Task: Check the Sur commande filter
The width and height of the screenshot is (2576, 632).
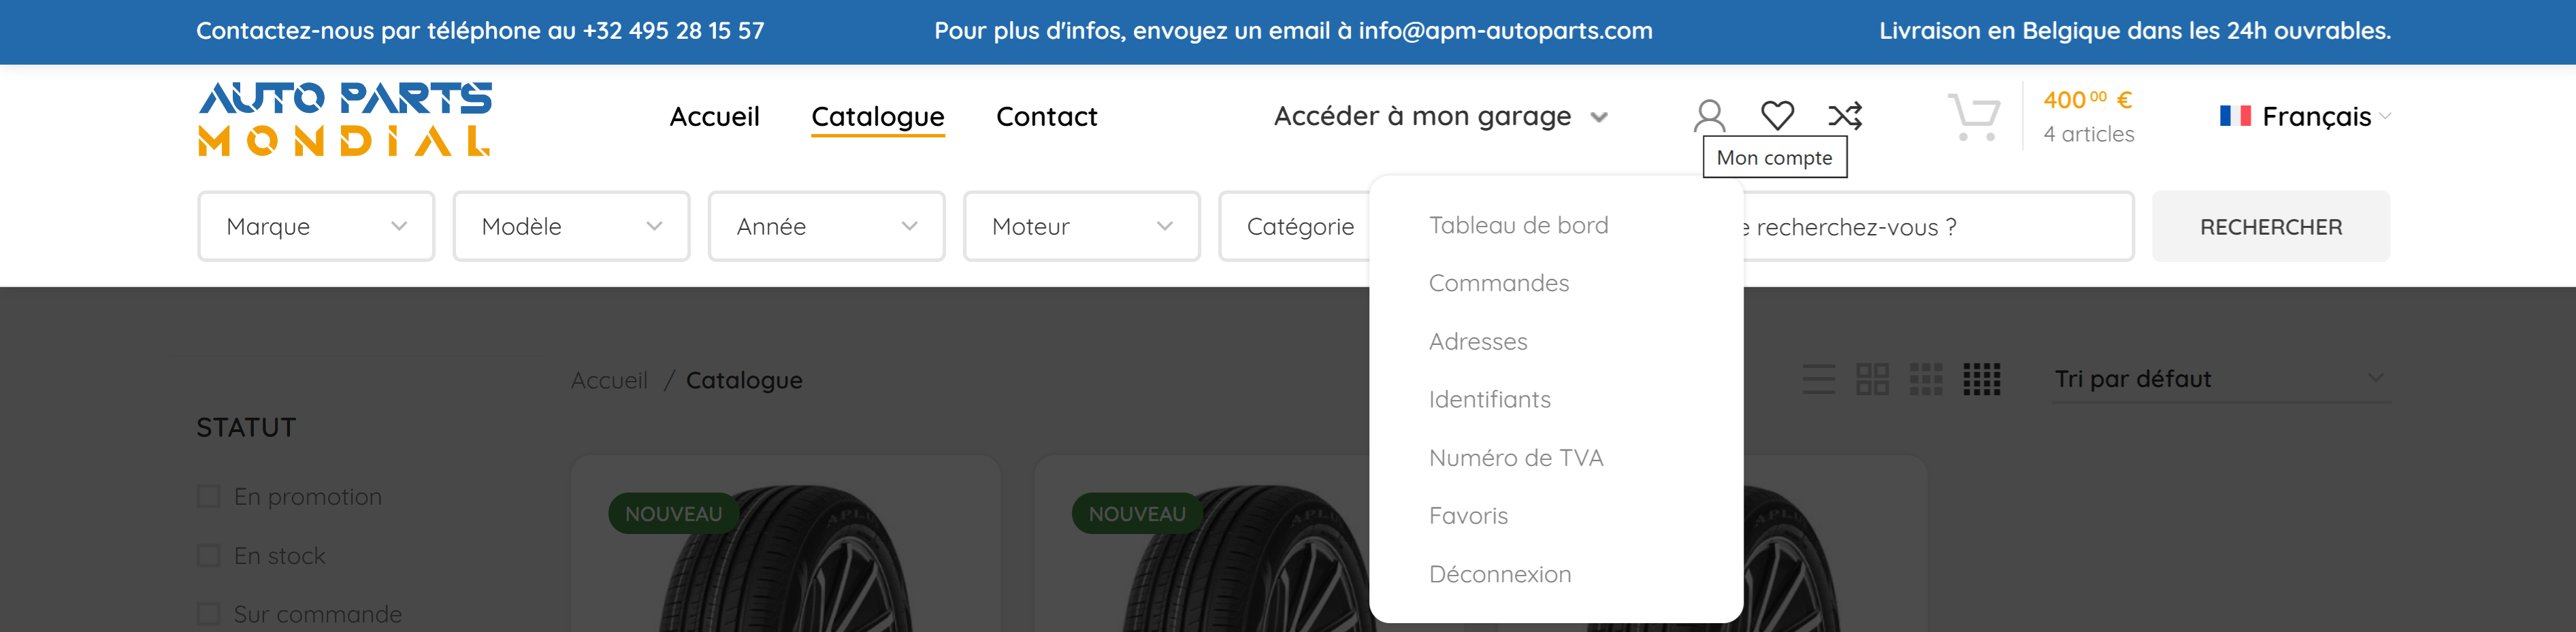Action: [x=208, y=614]
